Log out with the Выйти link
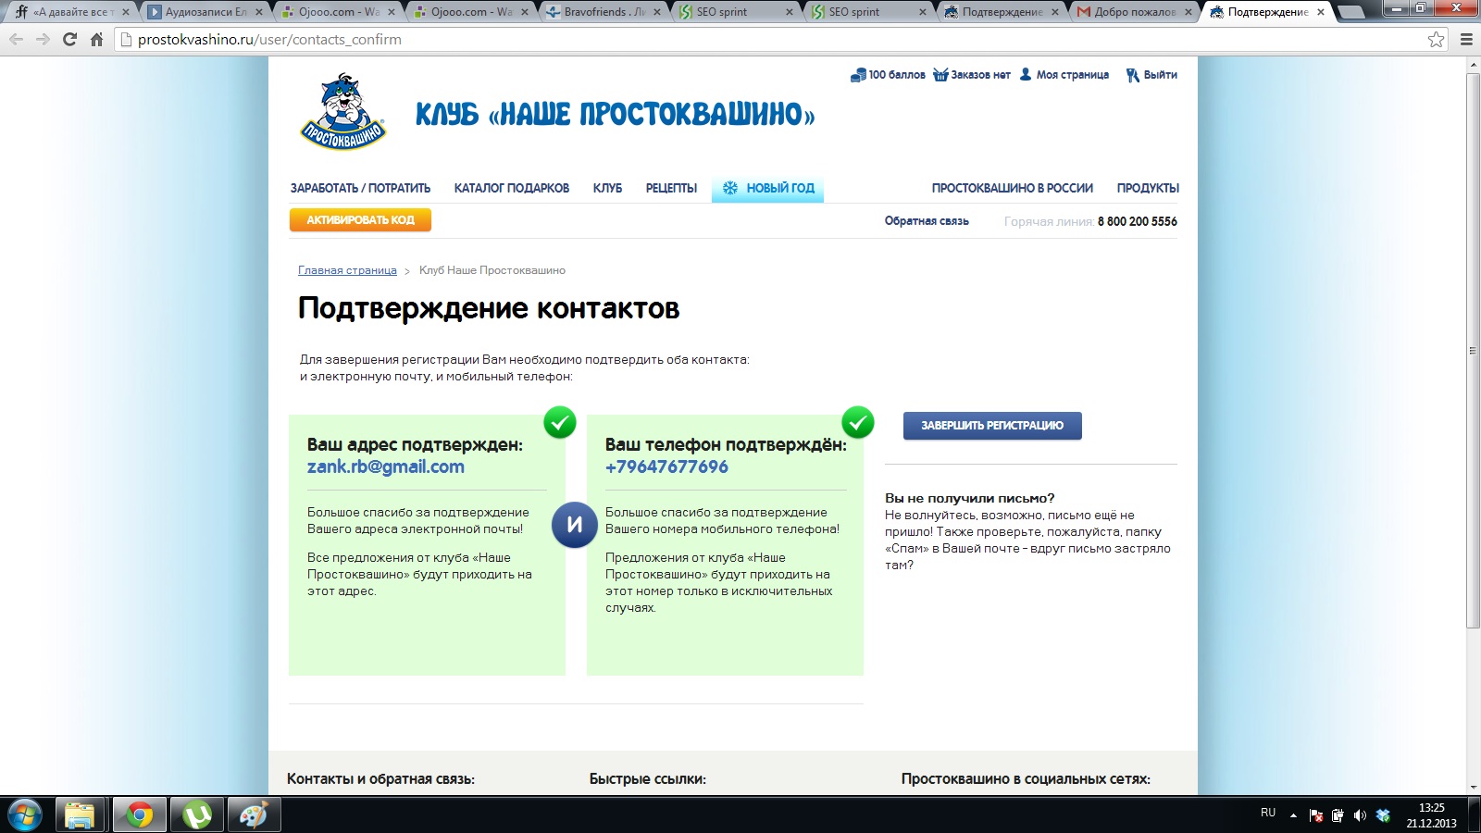The height and width of the screenshot is (833, 1481). 1151,75
